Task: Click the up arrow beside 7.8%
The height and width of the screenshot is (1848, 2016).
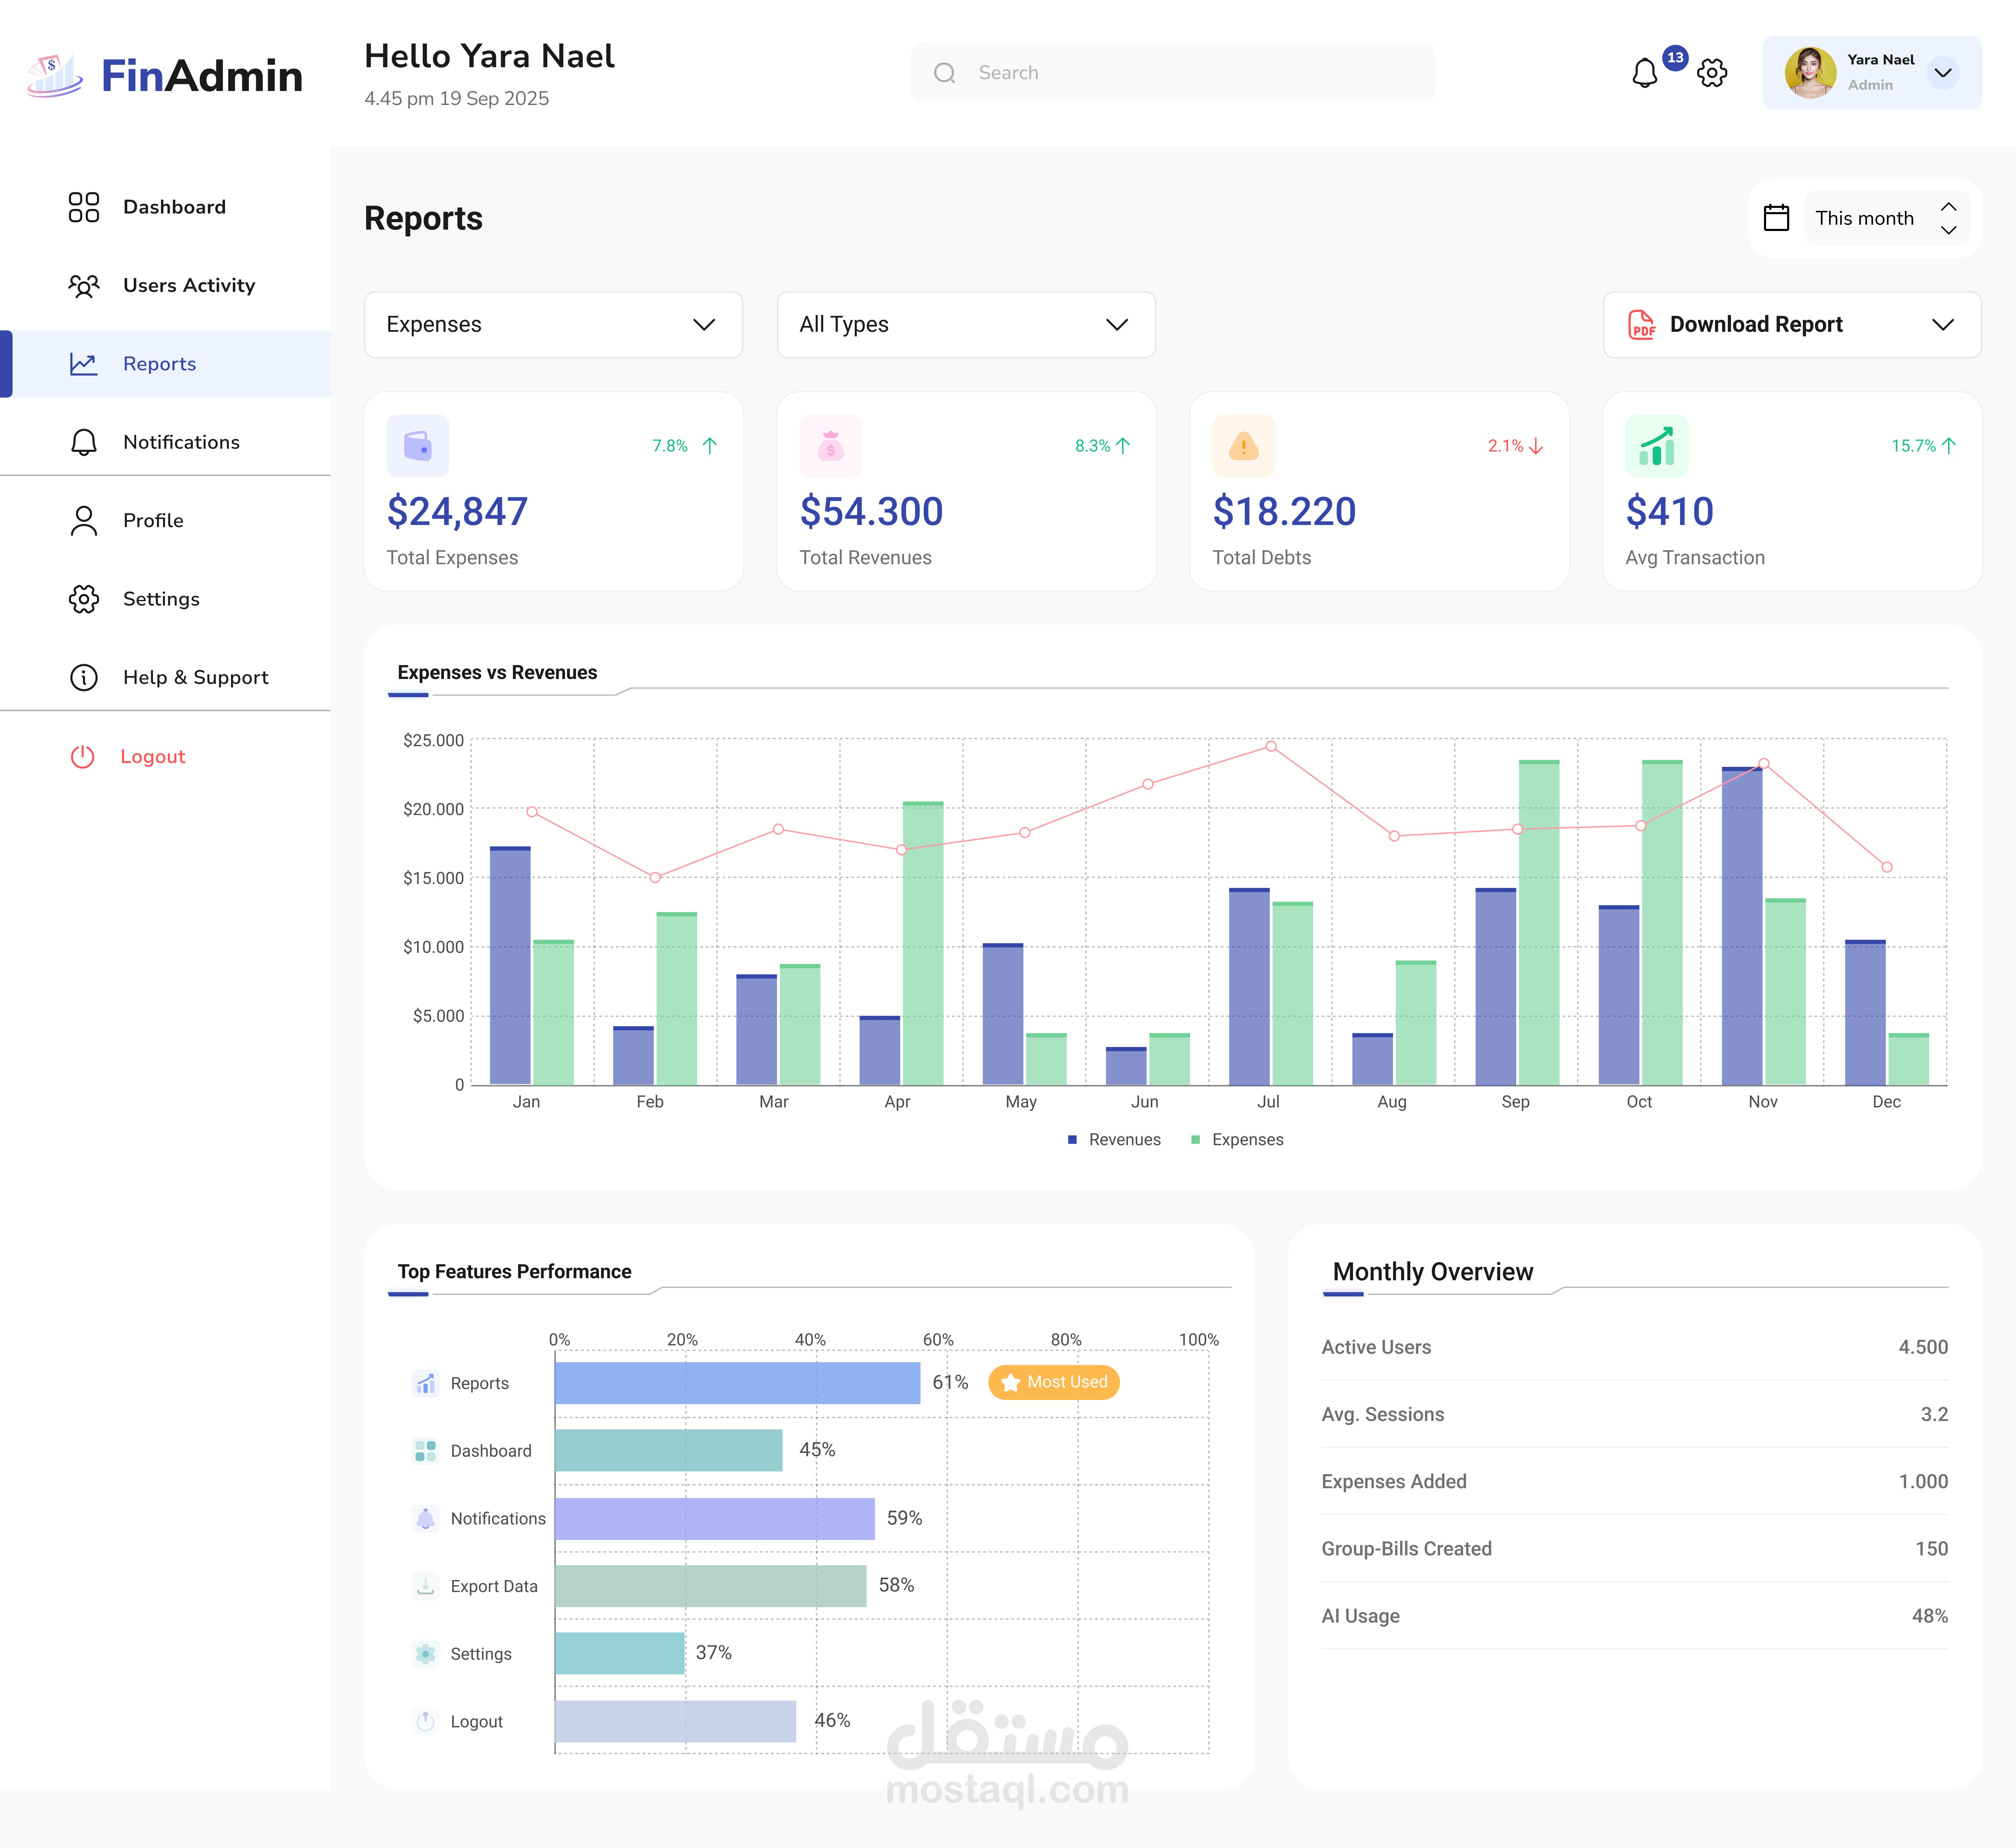Action: [x=710, y=446]
